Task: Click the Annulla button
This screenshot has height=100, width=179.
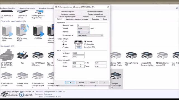Action: (x=81, y=82)
